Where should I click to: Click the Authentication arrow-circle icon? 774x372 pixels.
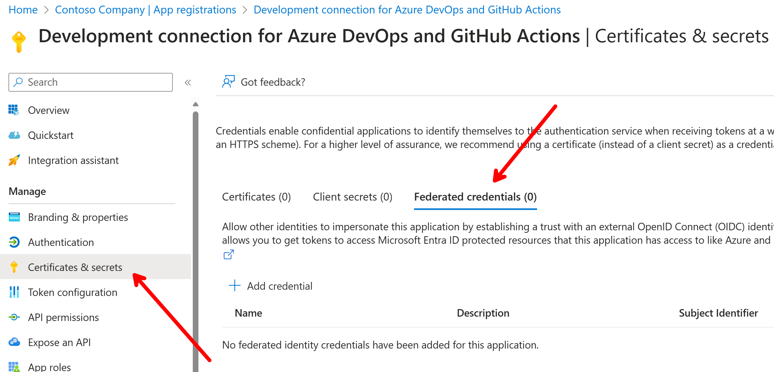tap(14, 242)
